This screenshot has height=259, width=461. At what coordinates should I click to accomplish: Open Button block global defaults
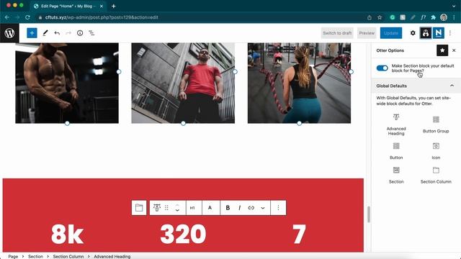[396, 151]
